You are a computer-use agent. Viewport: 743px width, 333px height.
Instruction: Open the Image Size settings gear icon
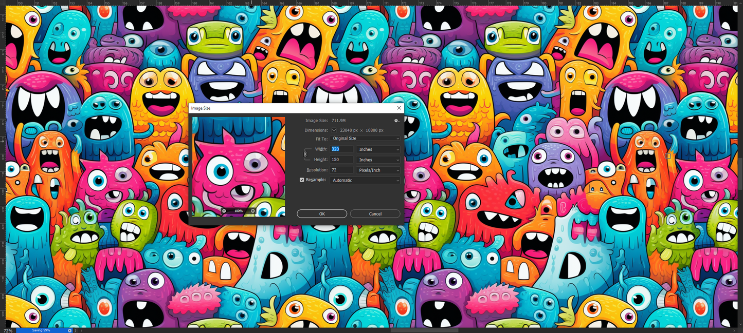click(x=396, y=120)
